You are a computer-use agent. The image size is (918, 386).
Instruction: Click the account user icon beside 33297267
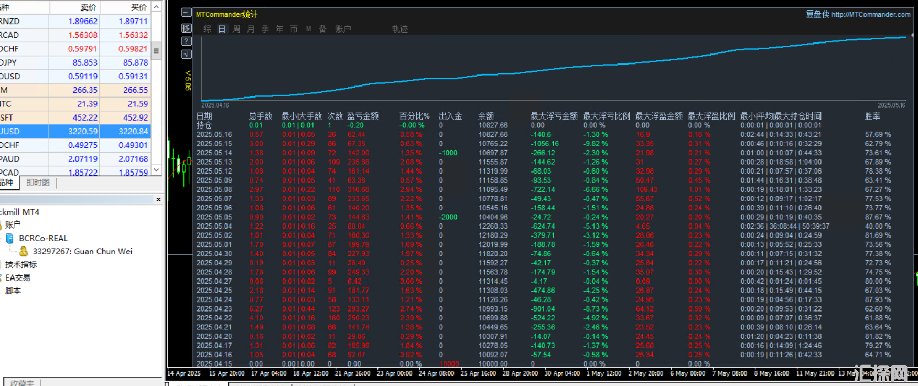coord(24,251)
